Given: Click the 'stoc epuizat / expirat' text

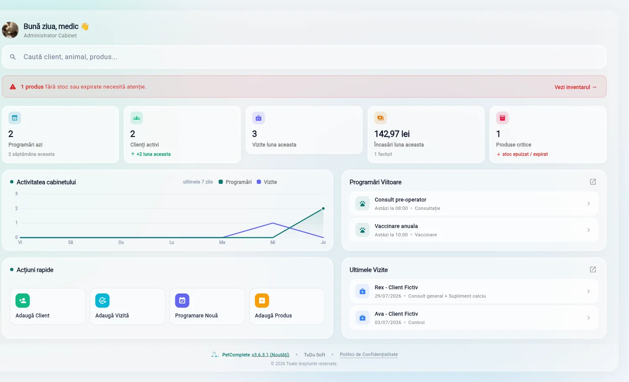Looking at the screenshot, I should point(525,154).
